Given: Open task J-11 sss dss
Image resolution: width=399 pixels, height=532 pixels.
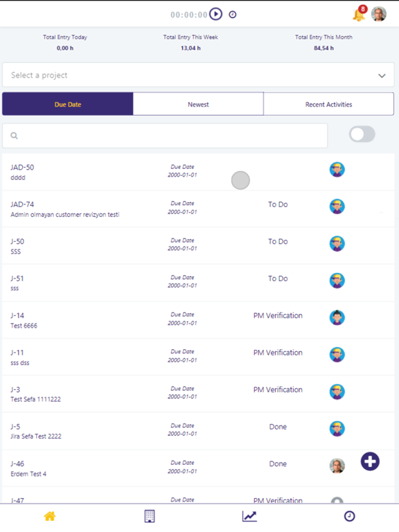Looking at the screenshot, I should [x=198, y=357].
